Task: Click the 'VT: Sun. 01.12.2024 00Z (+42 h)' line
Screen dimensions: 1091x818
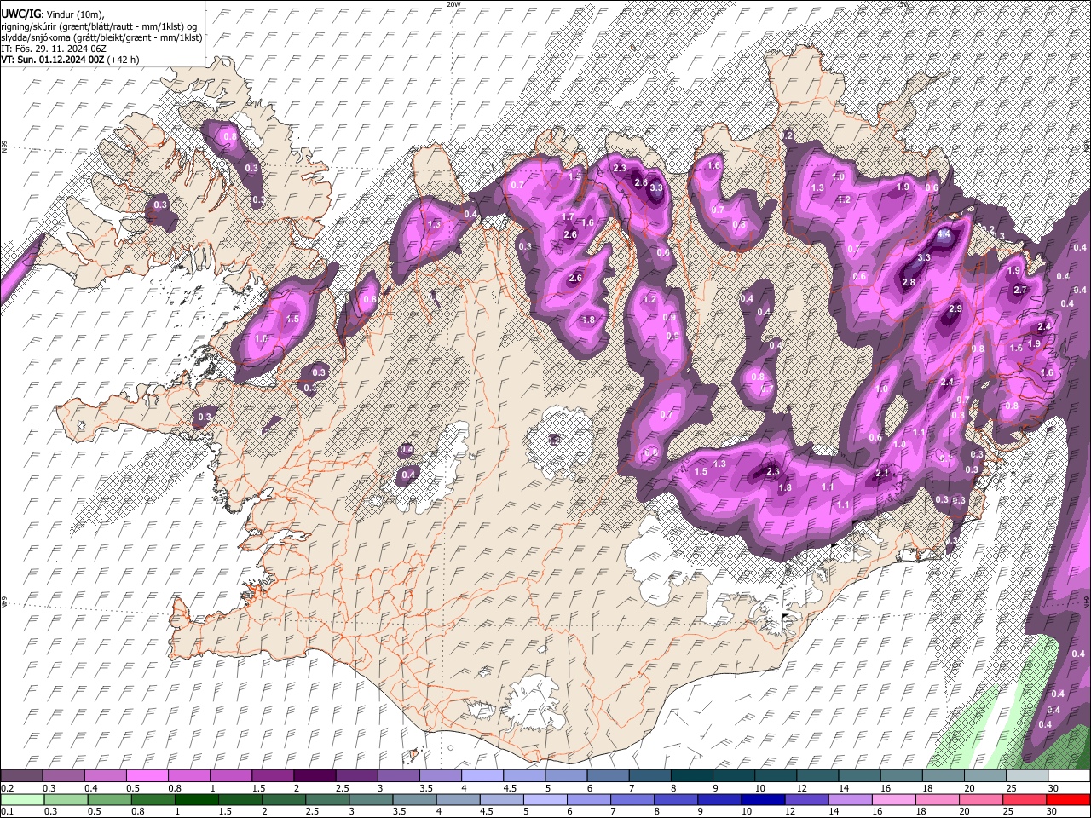Action: (70, 60)
